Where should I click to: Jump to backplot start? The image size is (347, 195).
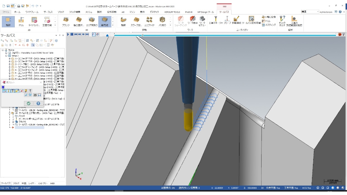click(x=76, y=34)
